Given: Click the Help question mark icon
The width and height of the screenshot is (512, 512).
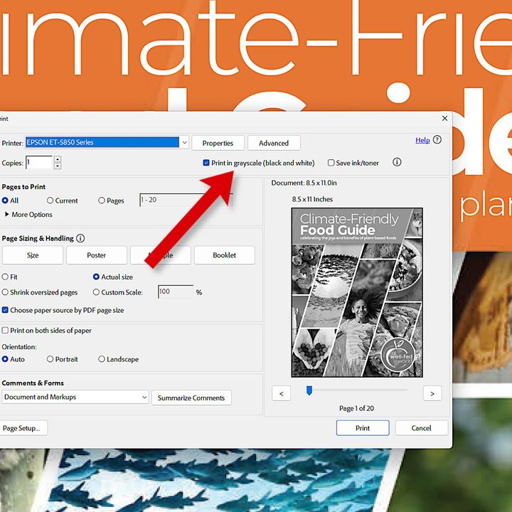Looking at the screenshot, I should 437,140.
